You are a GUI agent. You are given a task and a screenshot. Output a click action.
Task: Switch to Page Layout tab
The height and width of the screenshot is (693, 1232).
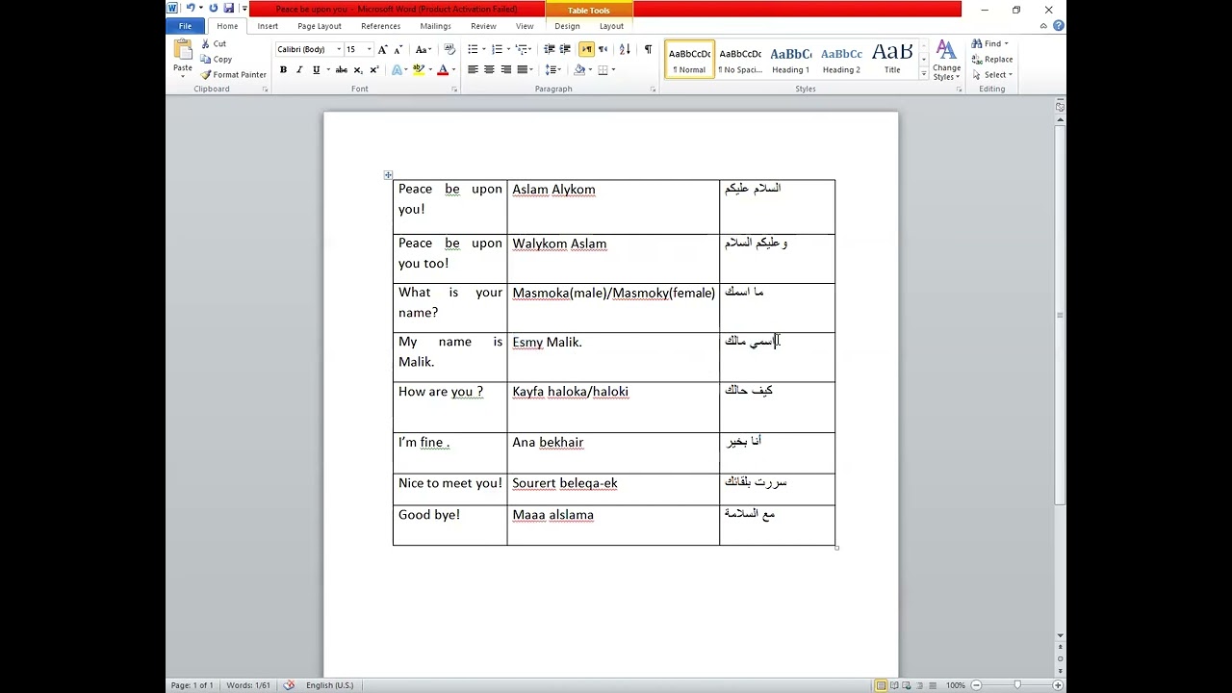pyautogui.click(x=320, y=26)
